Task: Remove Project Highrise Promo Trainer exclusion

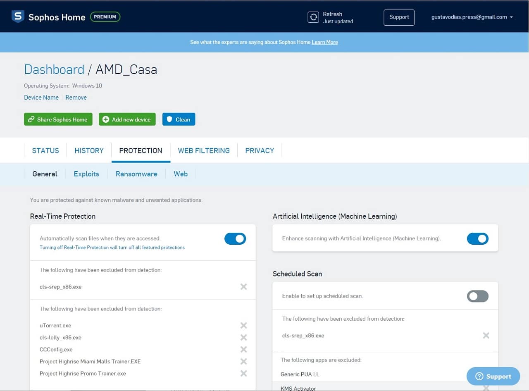Action: tap(243, 373)
